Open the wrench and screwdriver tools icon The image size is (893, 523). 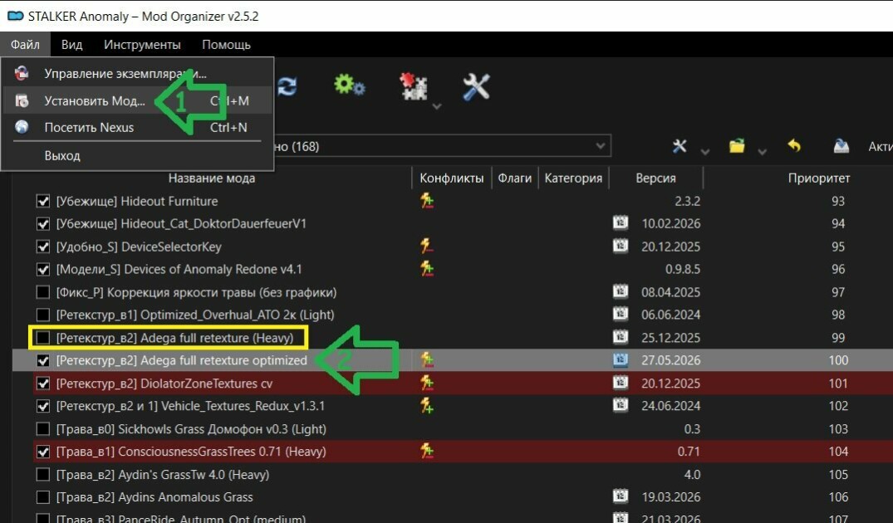pyautogui.click(x=475, y=87)
